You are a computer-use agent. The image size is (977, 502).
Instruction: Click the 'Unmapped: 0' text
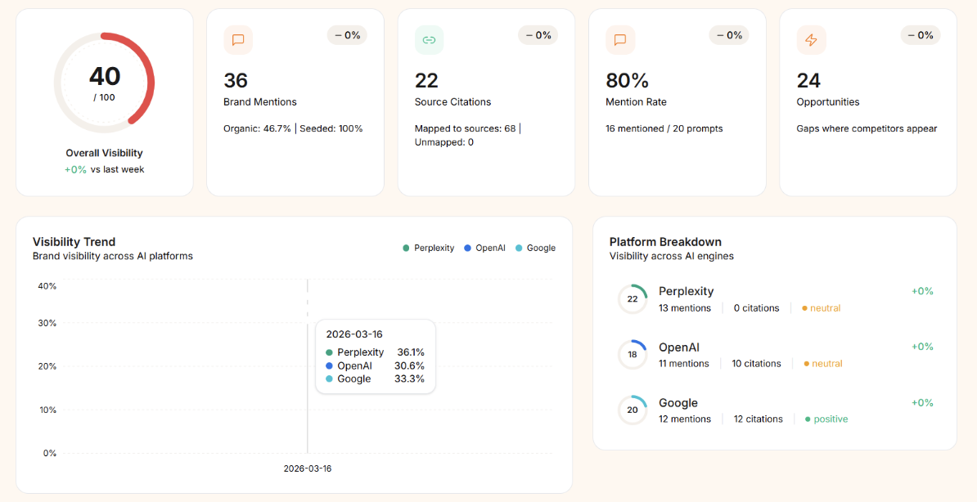coord(443,142)
